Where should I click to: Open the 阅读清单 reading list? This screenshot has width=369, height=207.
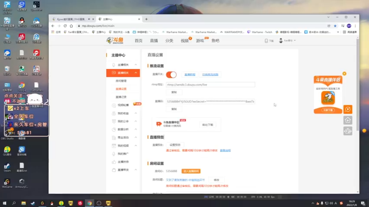(x=350, y=32)
